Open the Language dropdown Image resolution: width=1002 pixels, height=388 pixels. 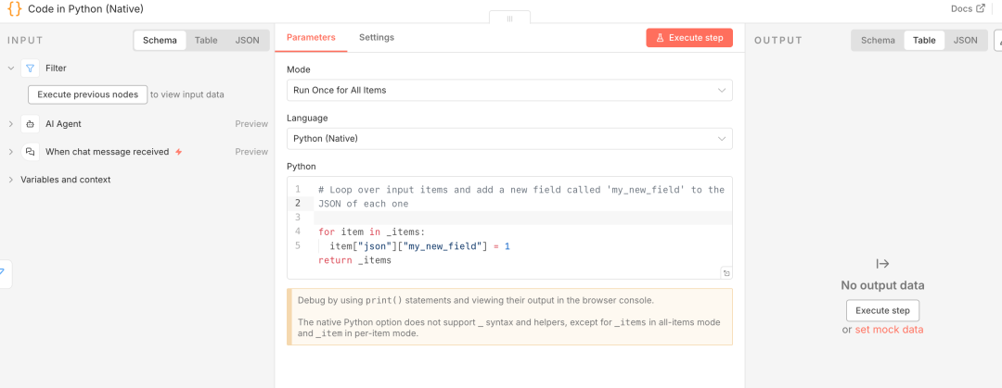coord(509,139)
